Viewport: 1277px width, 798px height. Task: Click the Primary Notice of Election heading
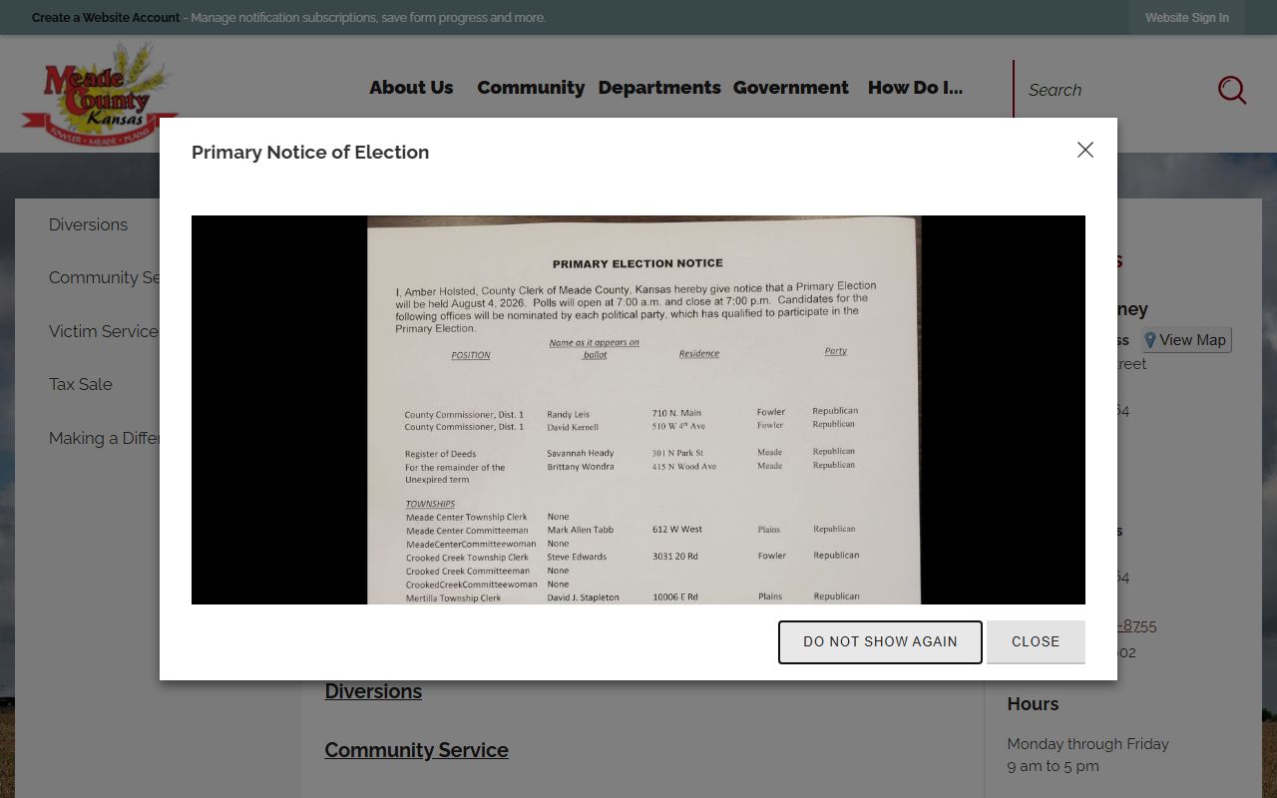coord(310,152)
